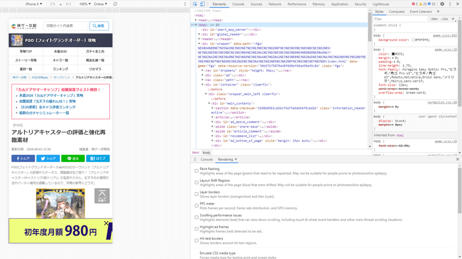The height and width of the screenshot is (259, 462).
Task: Click the body background-color swatch
Action: pyautogui.click(x=413, y=40)
